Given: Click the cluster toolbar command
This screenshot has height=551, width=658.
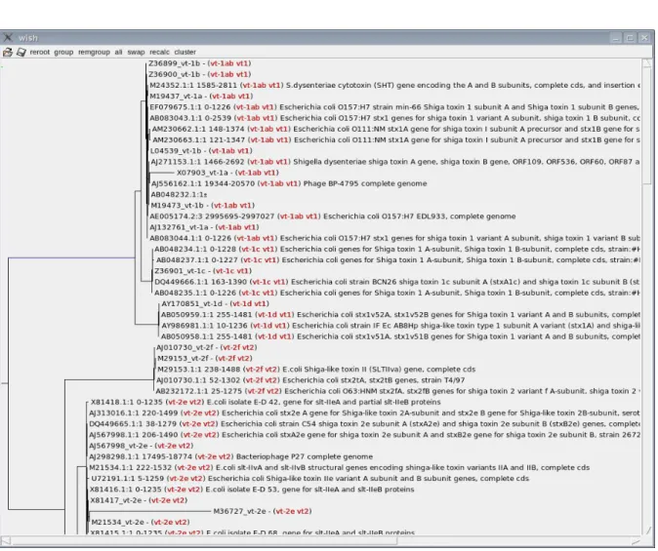Looking at the screenshot, I should tap(185, 52).
